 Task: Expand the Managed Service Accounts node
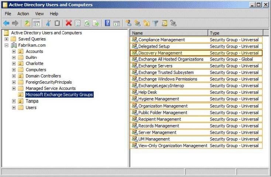click(14, 89)
